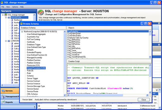Click Close button in Browse Schema dialog

(144, 100)
